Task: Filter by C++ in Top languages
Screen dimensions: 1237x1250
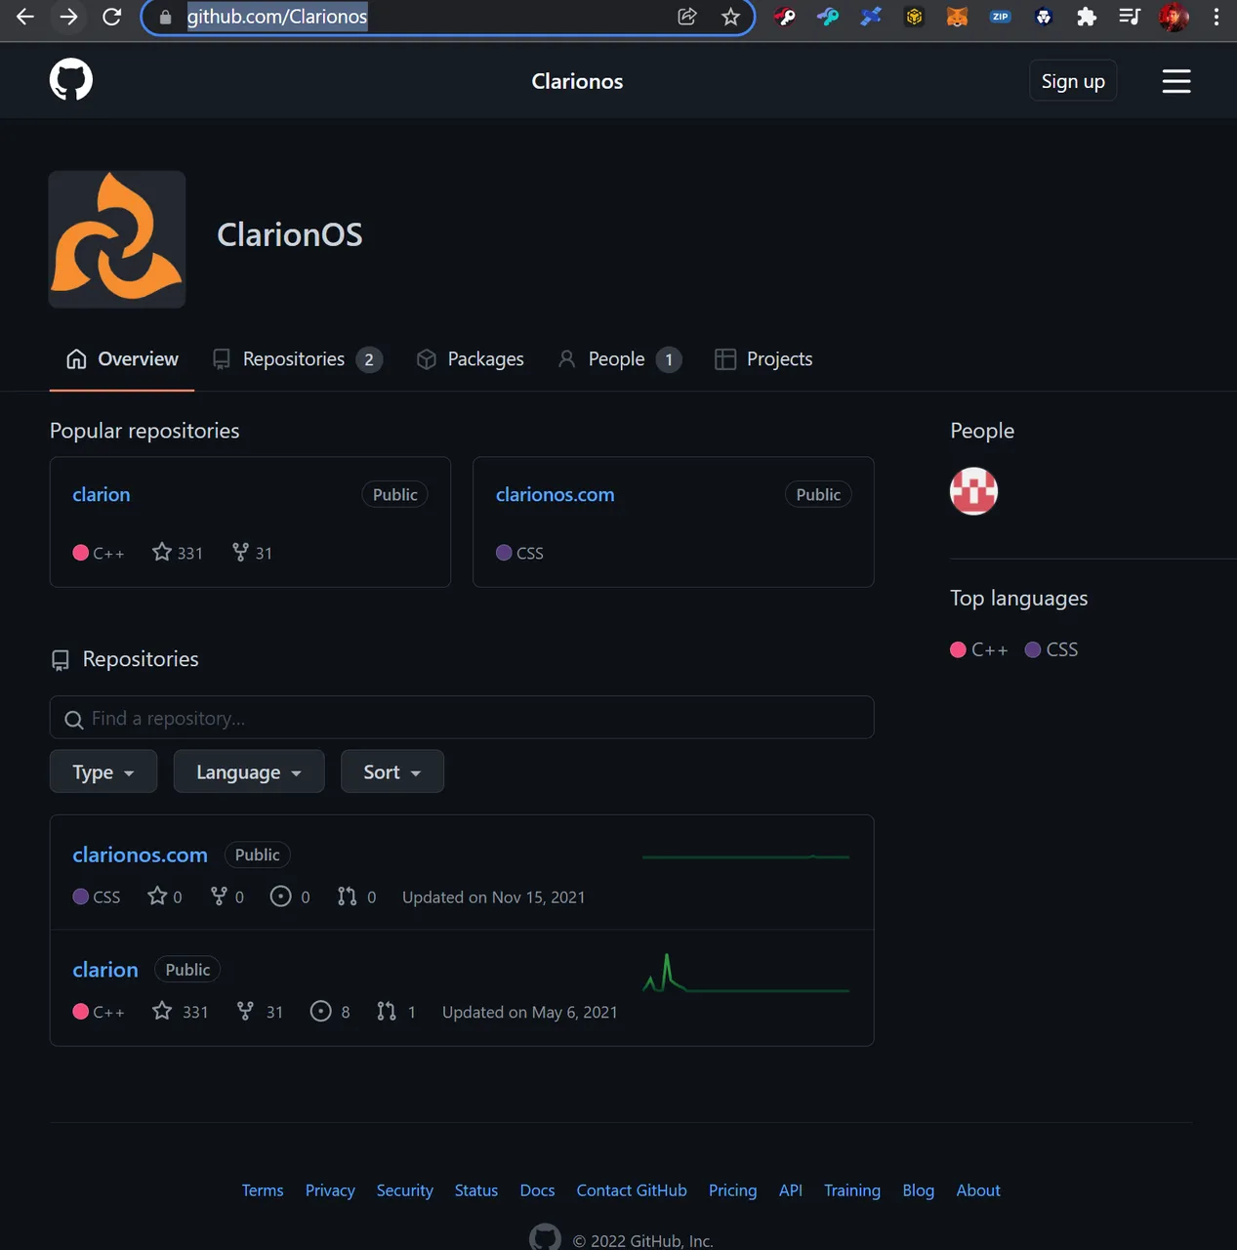Action: pos(979,649)
